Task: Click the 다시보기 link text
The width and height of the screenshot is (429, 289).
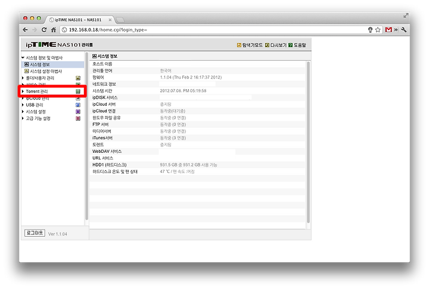Action: [x=278, y=45]
